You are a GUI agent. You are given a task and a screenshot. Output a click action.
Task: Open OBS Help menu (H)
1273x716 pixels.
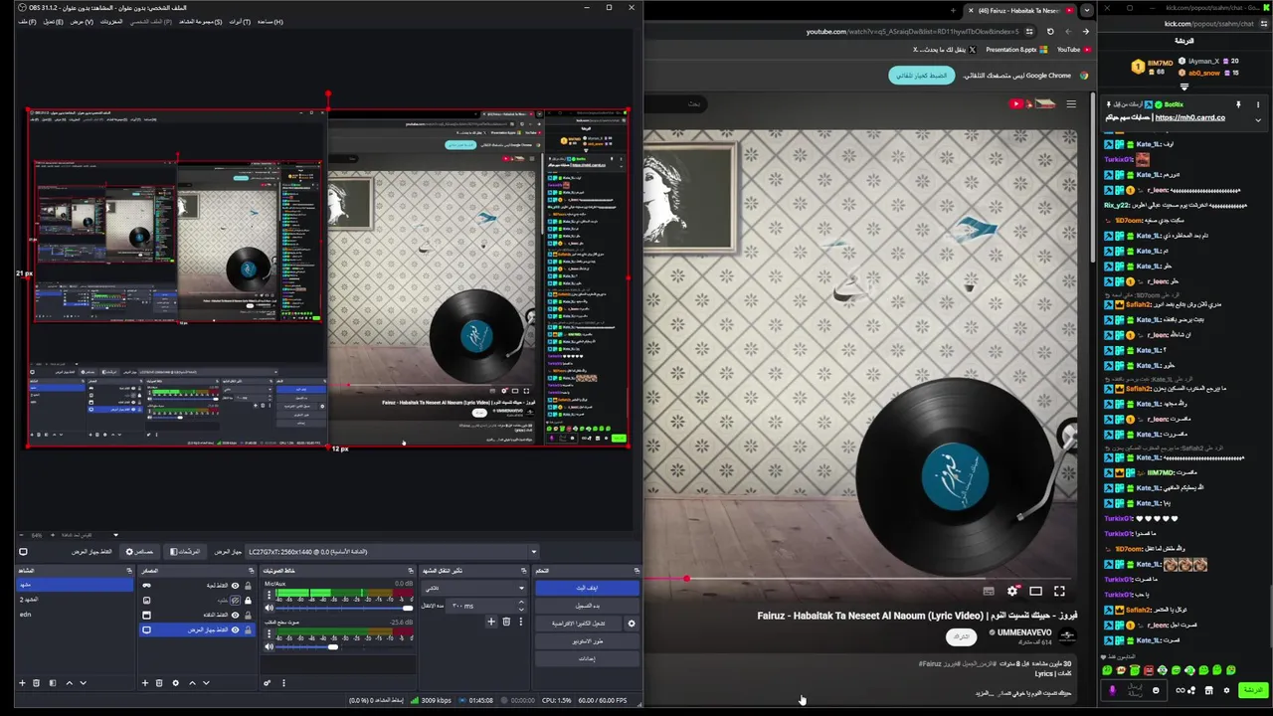pyautogui.click(x=270, y=21)
